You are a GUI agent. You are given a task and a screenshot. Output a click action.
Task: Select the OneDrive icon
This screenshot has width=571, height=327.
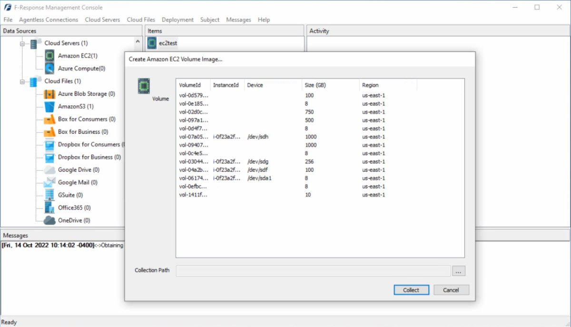click(49, 220)
